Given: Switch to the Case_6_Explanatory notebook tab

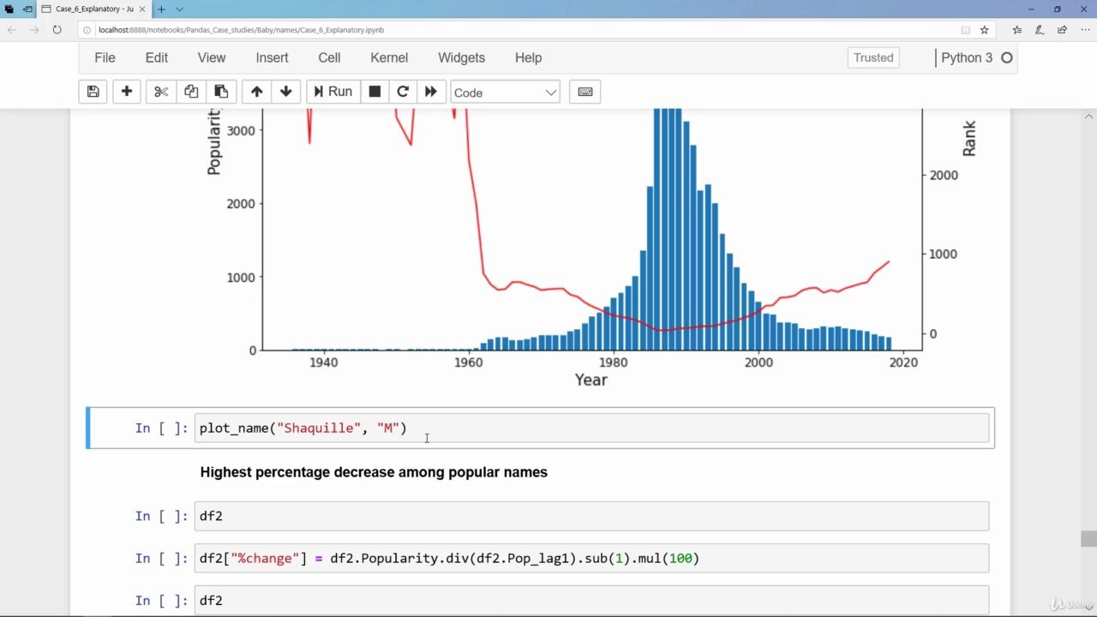Looking at the screenshot, I should [94, 9].
